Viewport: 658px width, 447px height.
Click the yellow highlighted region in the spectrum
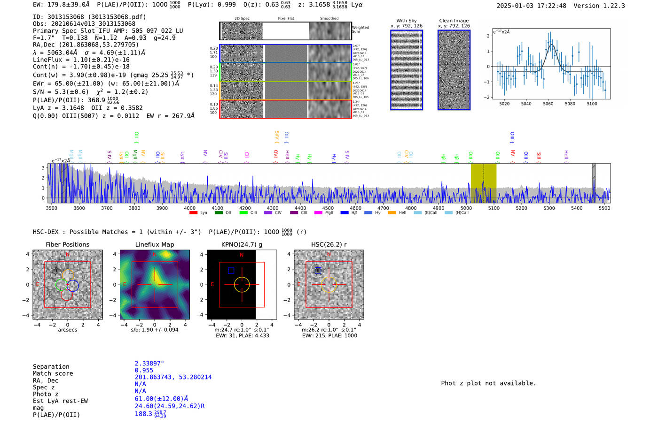point(484,183)
